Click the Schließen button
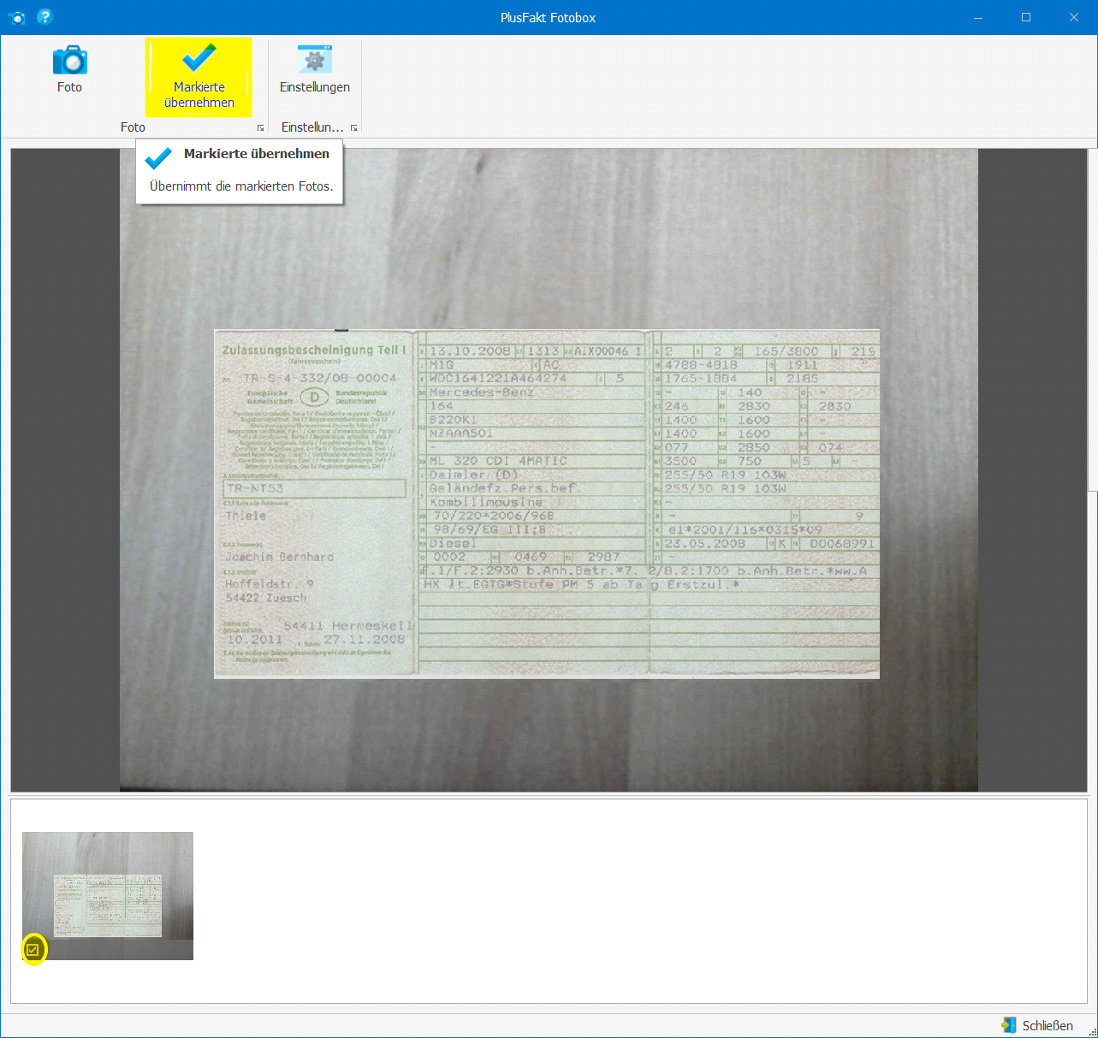1098x1038 pixels. pos(1037,1025)
